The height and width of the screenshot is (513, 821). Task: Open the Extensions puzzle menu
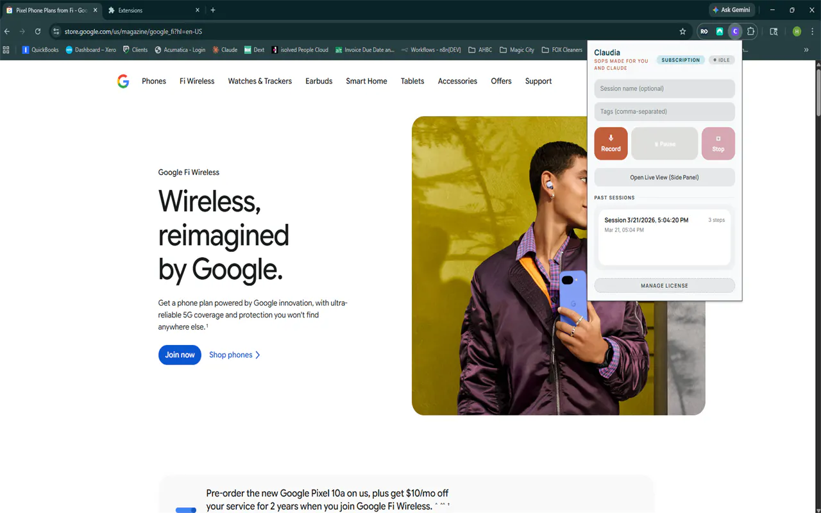point(750,31)
